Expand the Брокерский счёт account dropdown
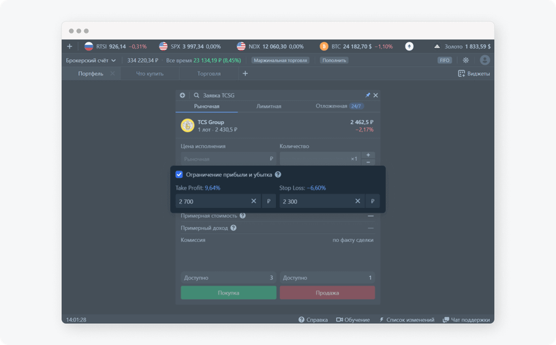Image resolution: width=556 pixels, height=345 pixels. pos(91,60)
